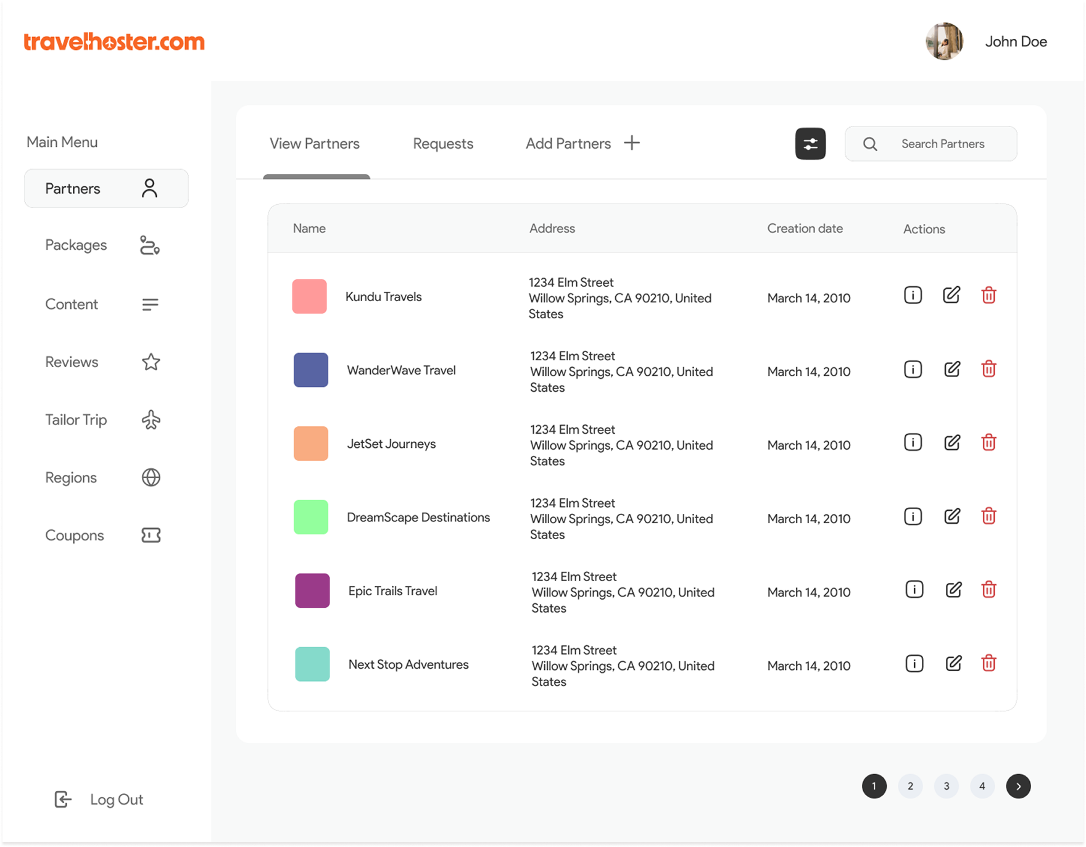Open the filter settings button
Screen dimensions: 1086x847
coord(810,144)
